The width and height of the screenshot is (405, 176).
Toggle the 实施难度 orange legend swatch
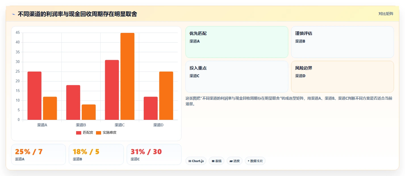tap(99, 133)
